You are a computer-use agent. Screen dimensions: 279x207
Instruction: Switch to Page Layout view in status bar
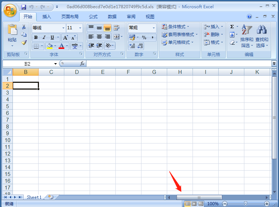coord(194,204)
